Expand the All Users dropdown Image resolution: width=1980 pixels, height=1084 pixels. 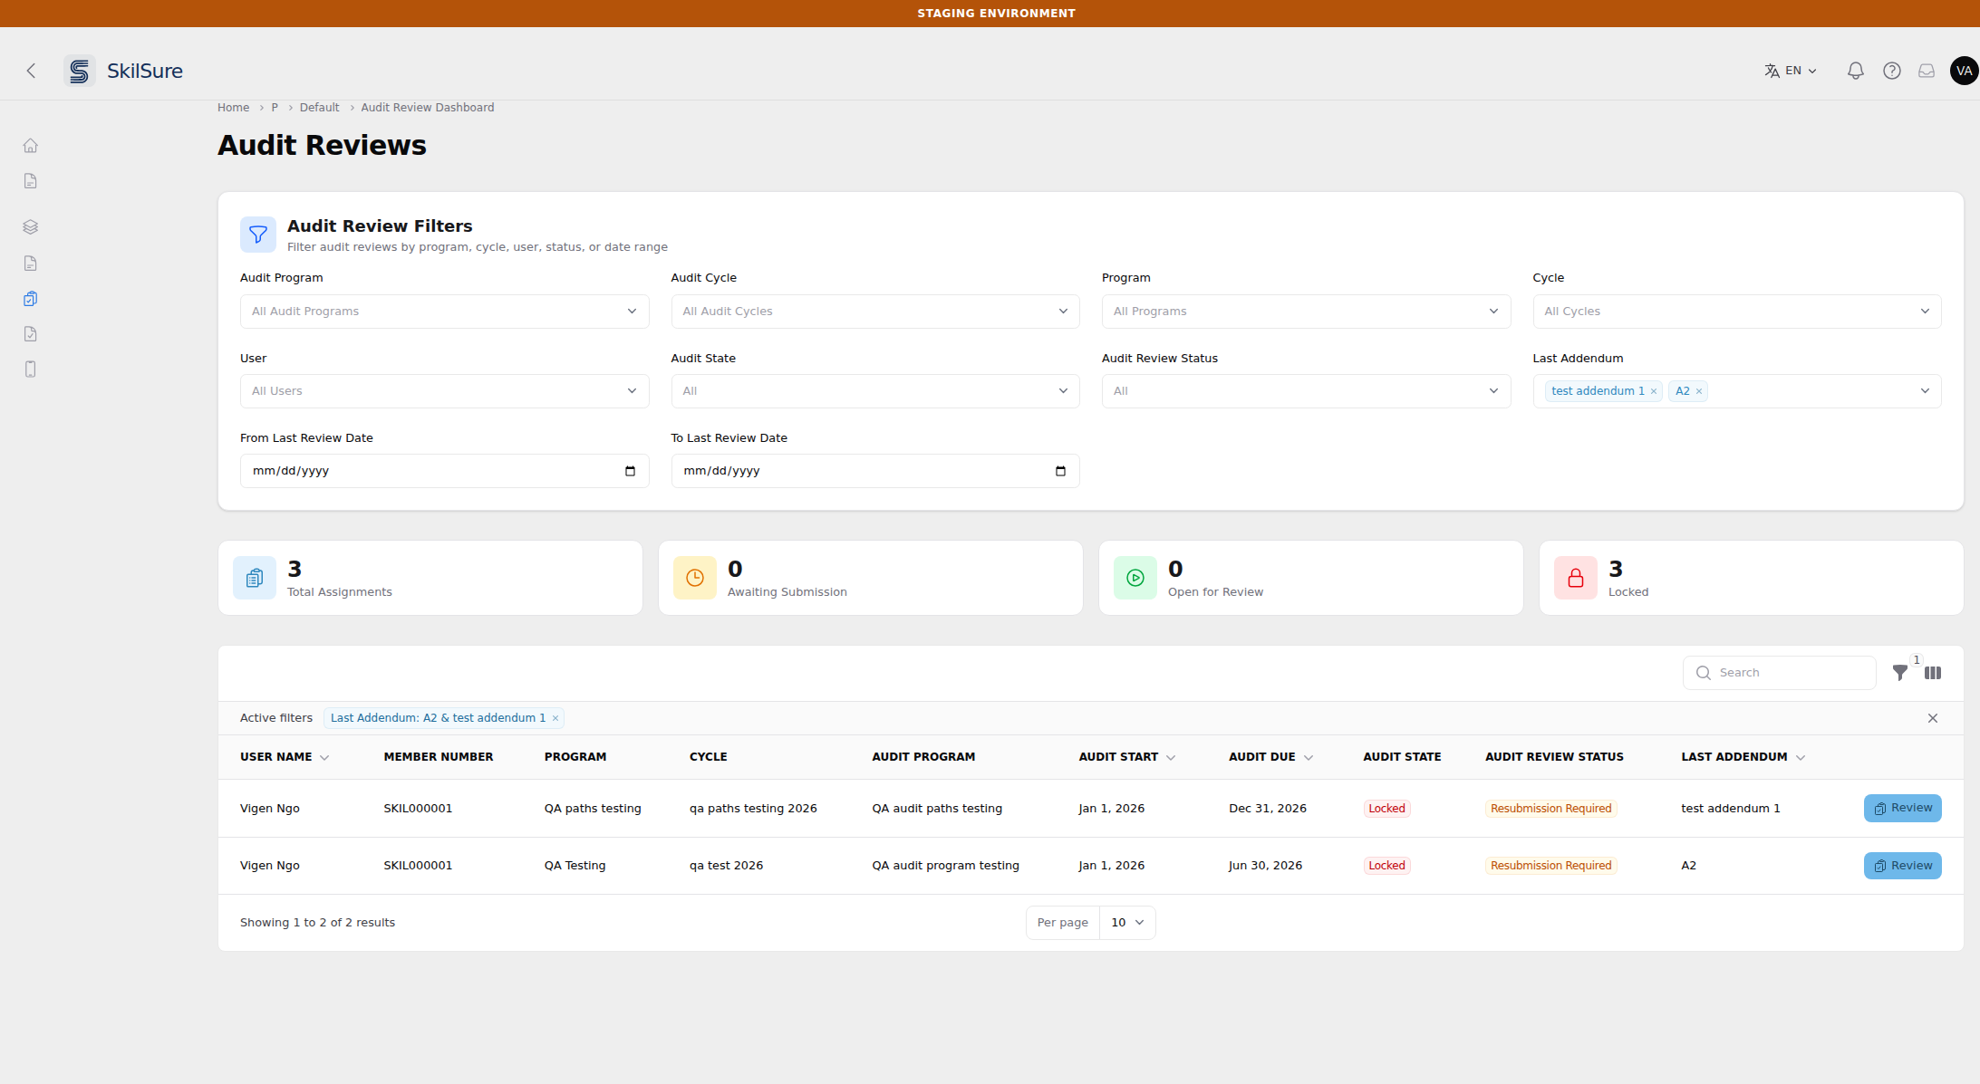[444, 391]
